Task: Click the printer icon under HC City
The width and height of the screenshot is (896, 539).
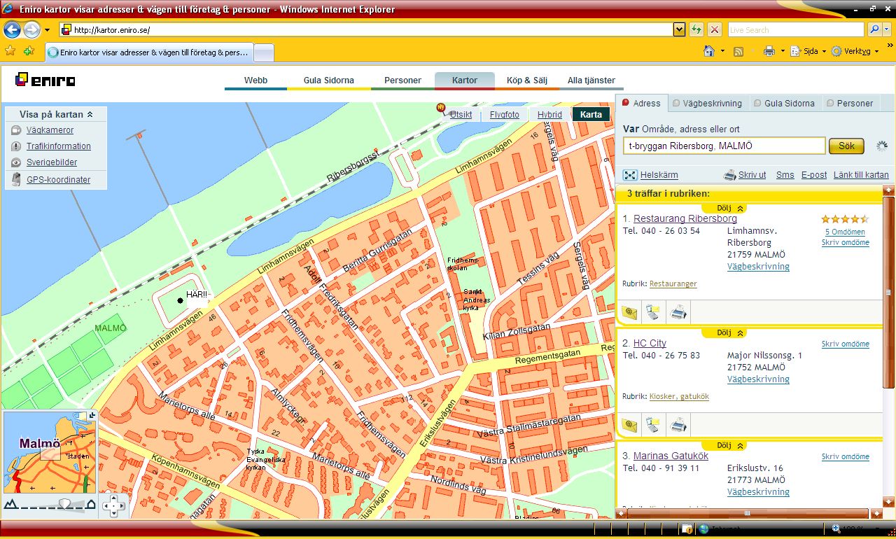Action: tap(678, 424)
